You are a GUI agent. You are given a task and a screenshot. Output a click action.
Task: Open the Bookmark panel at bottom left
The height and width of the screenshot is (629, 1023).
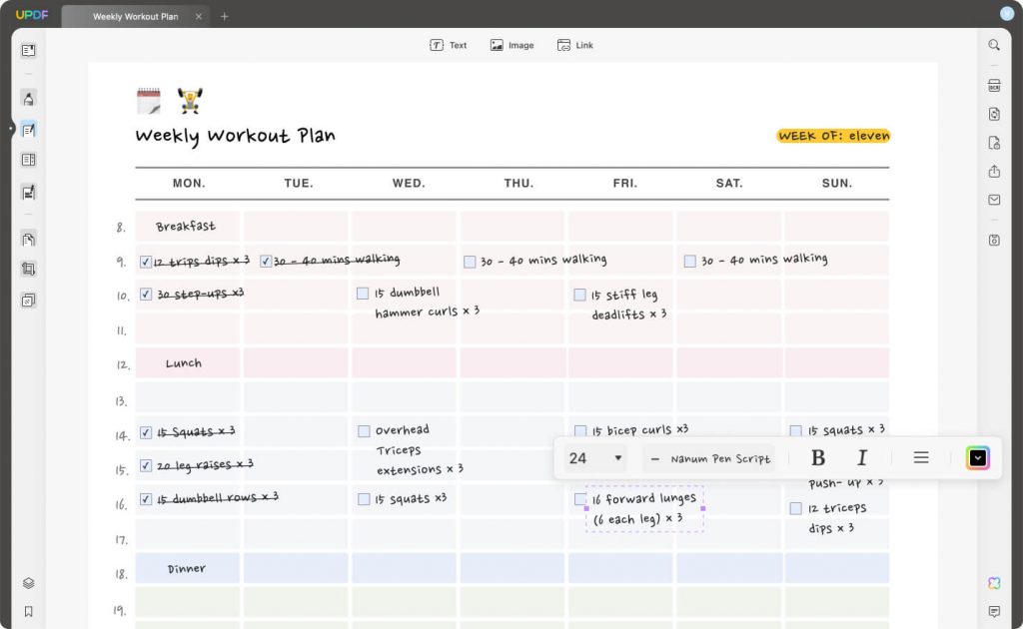[x=29, y=611]
